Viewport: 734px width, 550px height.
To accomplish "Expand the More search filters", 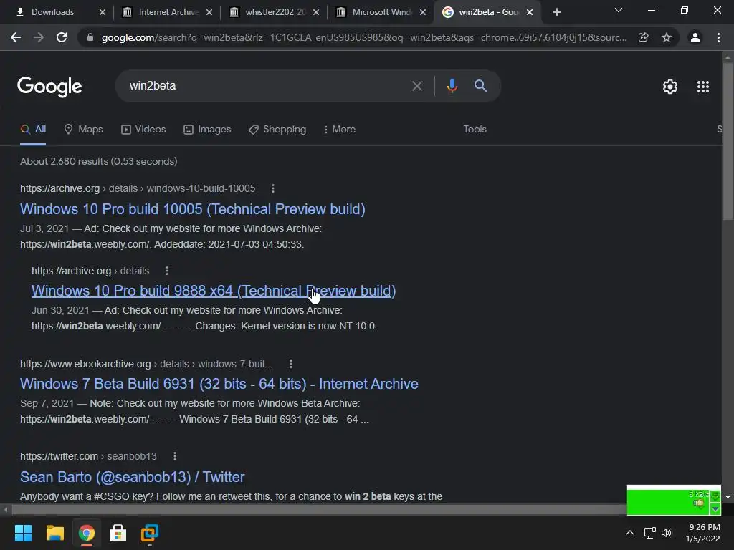I will (339, 130).
